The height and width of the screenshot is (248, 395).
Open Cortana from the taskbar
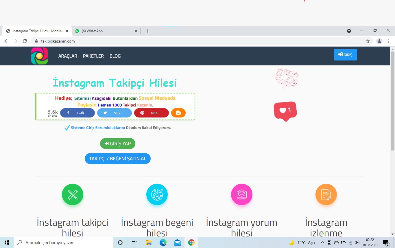121,243
